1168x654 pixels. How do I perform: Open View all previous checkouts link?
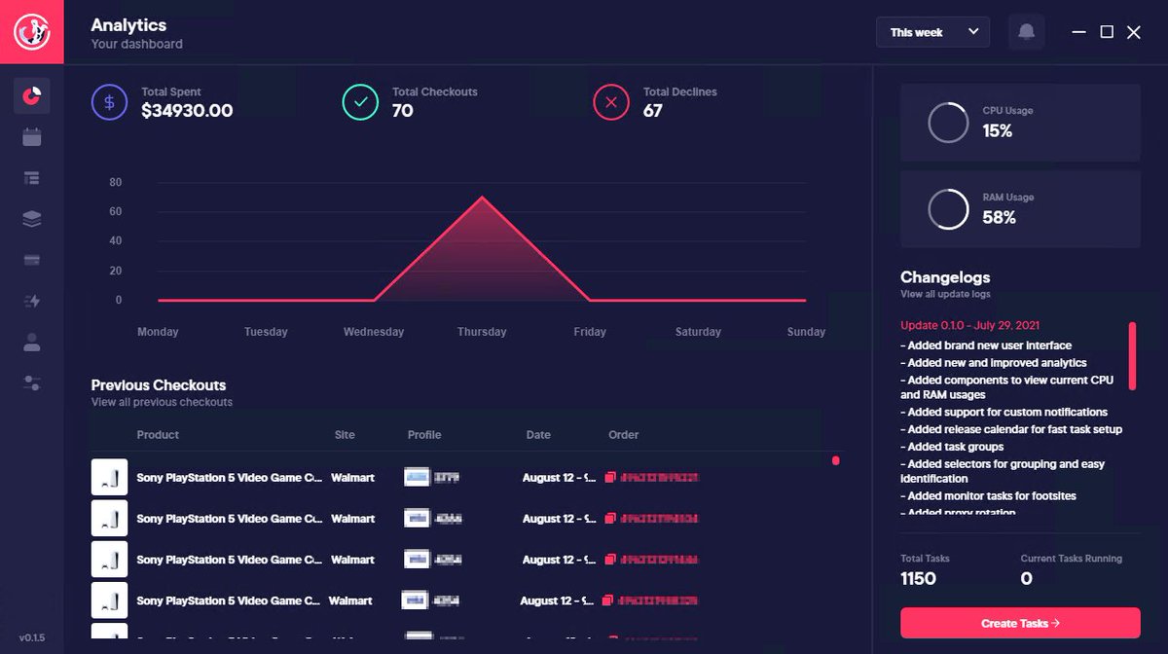click(162, 402)
